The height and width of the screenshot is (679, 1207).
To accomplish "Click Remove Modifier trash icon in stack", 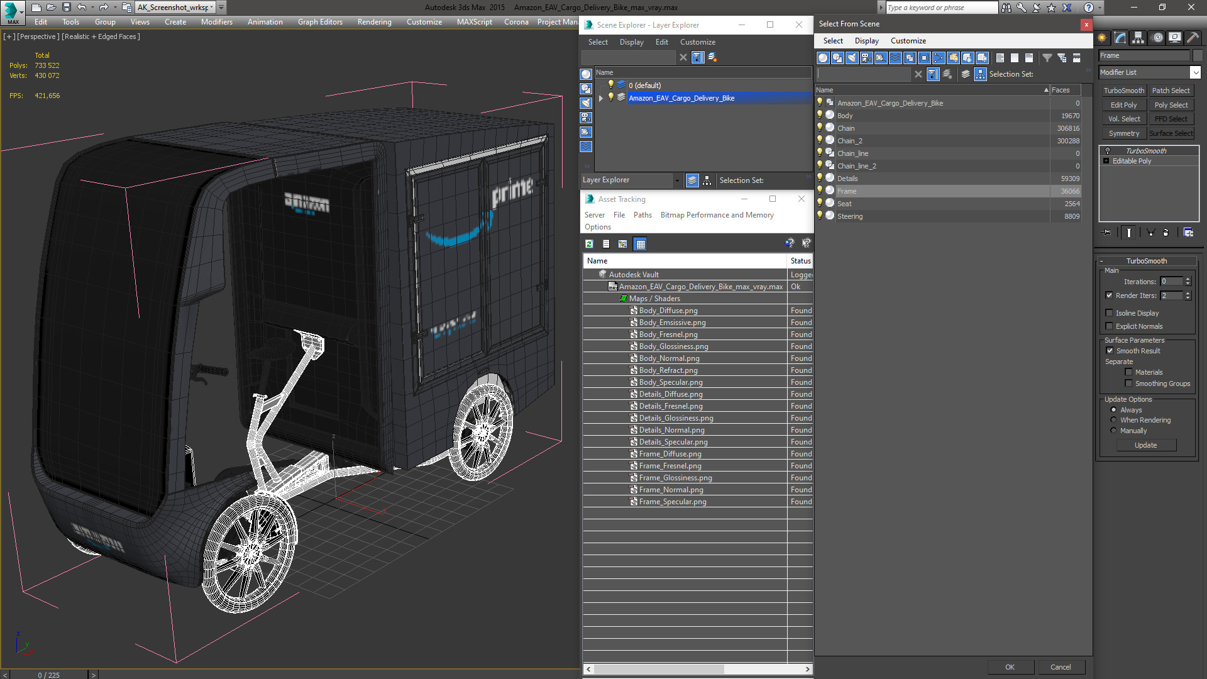I will coord(1166,233).
